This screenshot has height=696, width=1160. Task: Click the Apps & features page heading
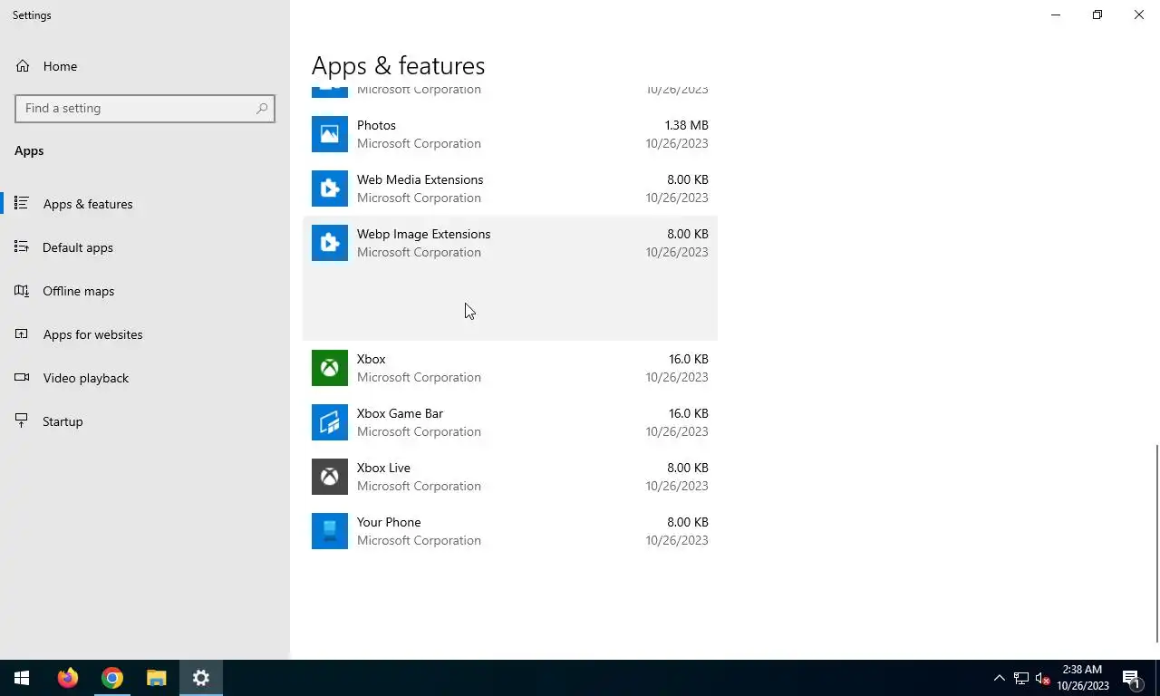[398, 65]
